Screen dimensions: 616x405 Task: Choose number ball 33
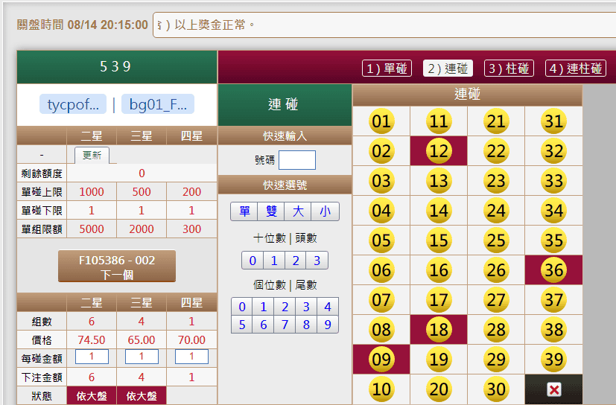point(553,181)
